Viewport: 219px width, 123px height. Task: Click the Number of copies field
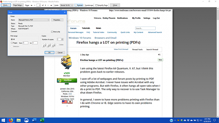click(x=59, y=39)
